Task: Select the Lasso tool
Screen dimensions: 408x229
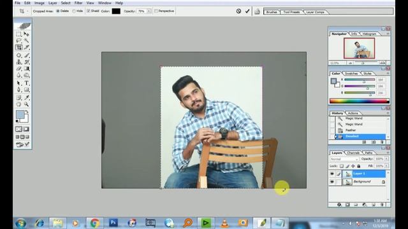Action: (18, 41)
